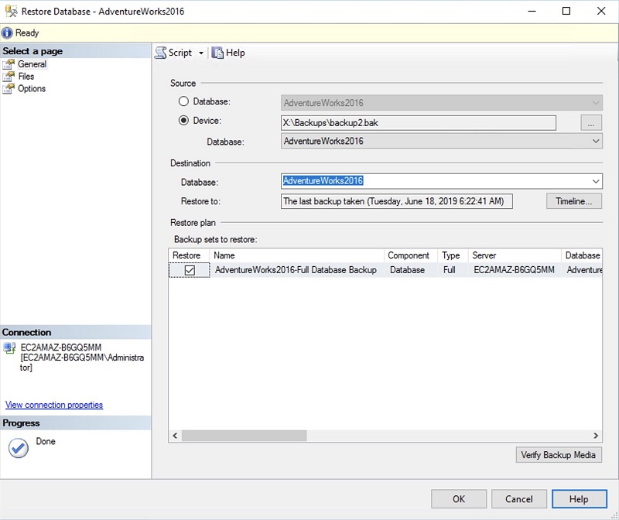Open the Options page
The width and height of the screenshot is (619, 520).
pyautogui.click(x=32, y=88)
